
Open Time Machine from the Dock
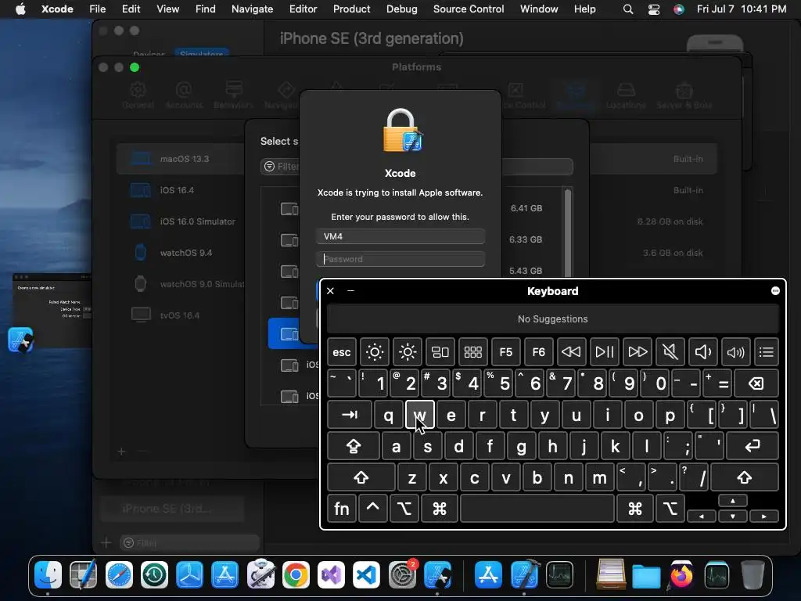[154, 575]
